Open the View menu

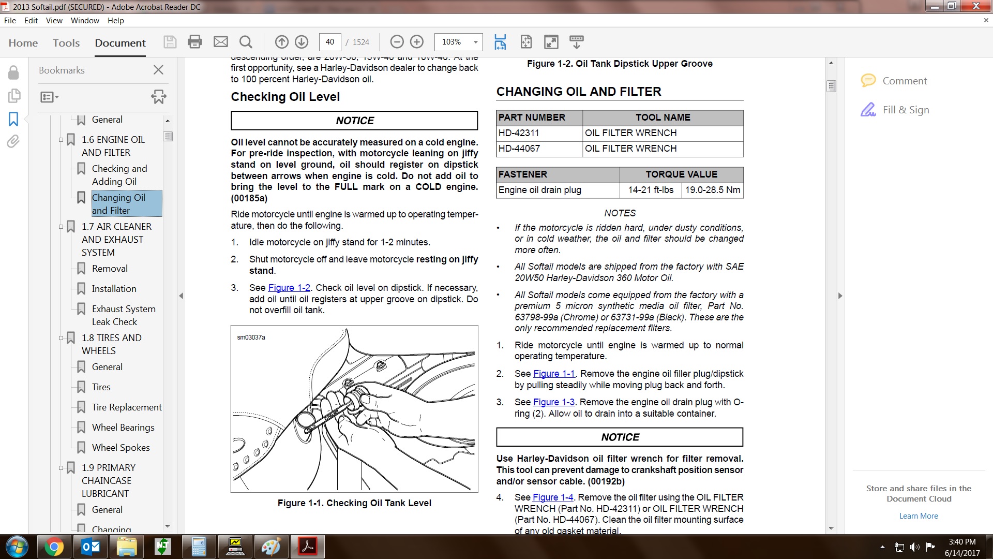click(x=54, y=21)
